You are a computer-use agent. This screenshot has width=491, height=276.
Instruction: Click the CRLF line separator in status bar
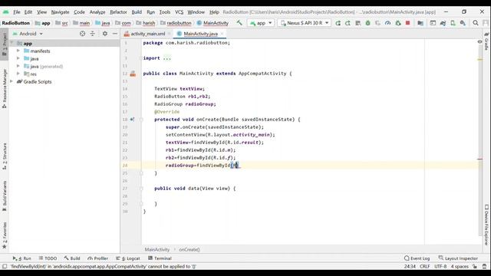tap(424, 266)
